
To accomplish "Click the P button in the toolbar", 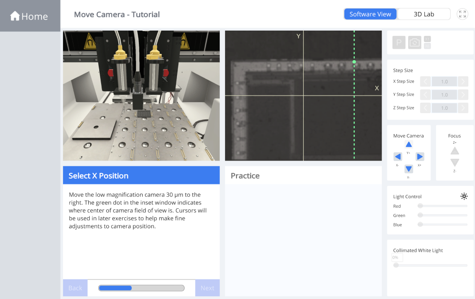I will (399, 43).
